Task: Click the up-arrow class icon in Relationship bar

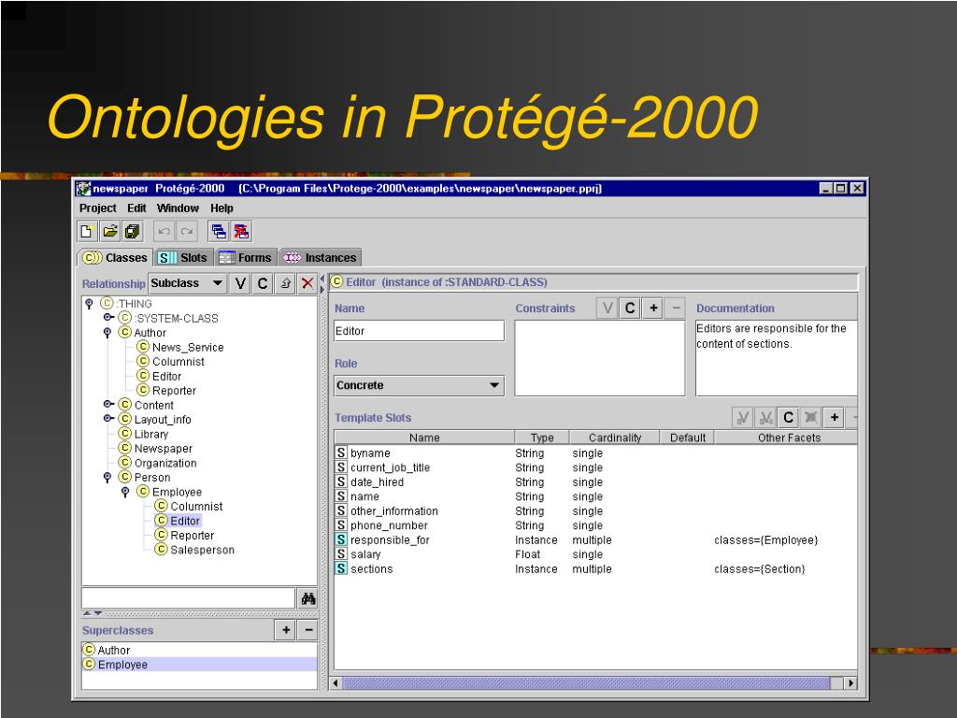Action: (x=285, y=283)
